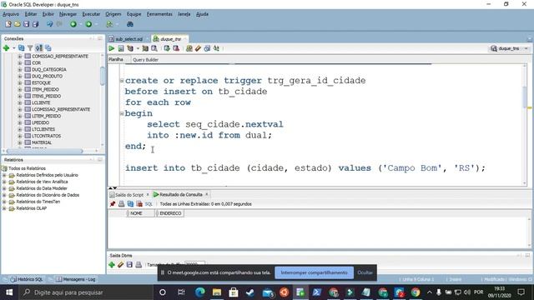The height and width of the screenshot is (300, 534).
Task: Close the Resultado da Consulta tab
Action: pos(207,194)
